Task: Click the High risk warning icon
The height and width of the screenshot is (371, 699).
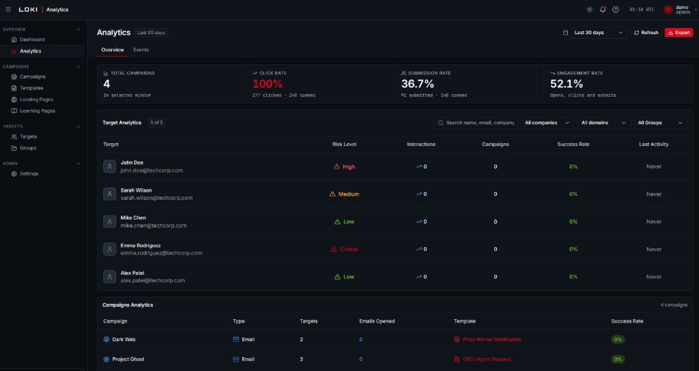Action: click(337, 166)
